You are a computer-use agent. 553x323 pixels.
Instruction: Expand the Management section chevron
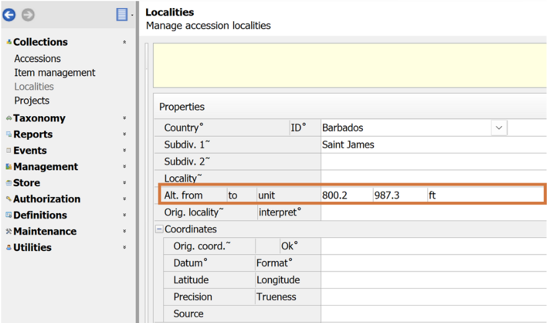point(124,166)
